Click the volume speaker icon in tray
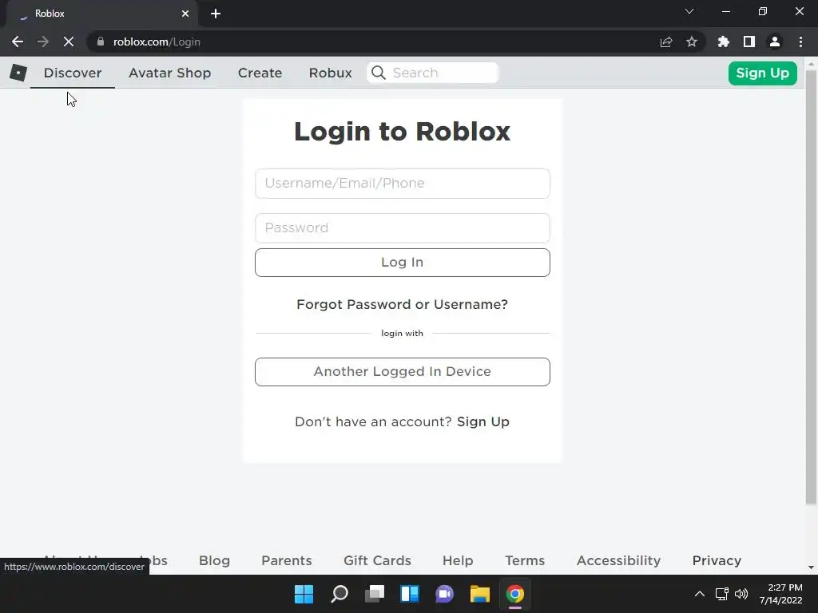Image resolution: width=818 pixels, height=613 pixels. click(x=741, y=594)
